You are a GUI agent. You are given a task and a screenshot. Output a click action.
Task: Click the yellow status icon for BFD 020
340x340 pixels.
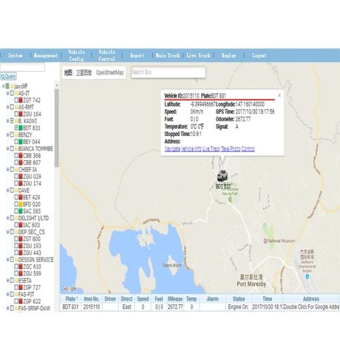[20, 204]
